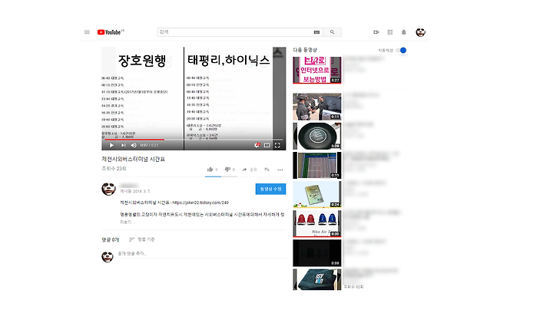
Task: Enter fullscreen mode
Action: (277, 145)
